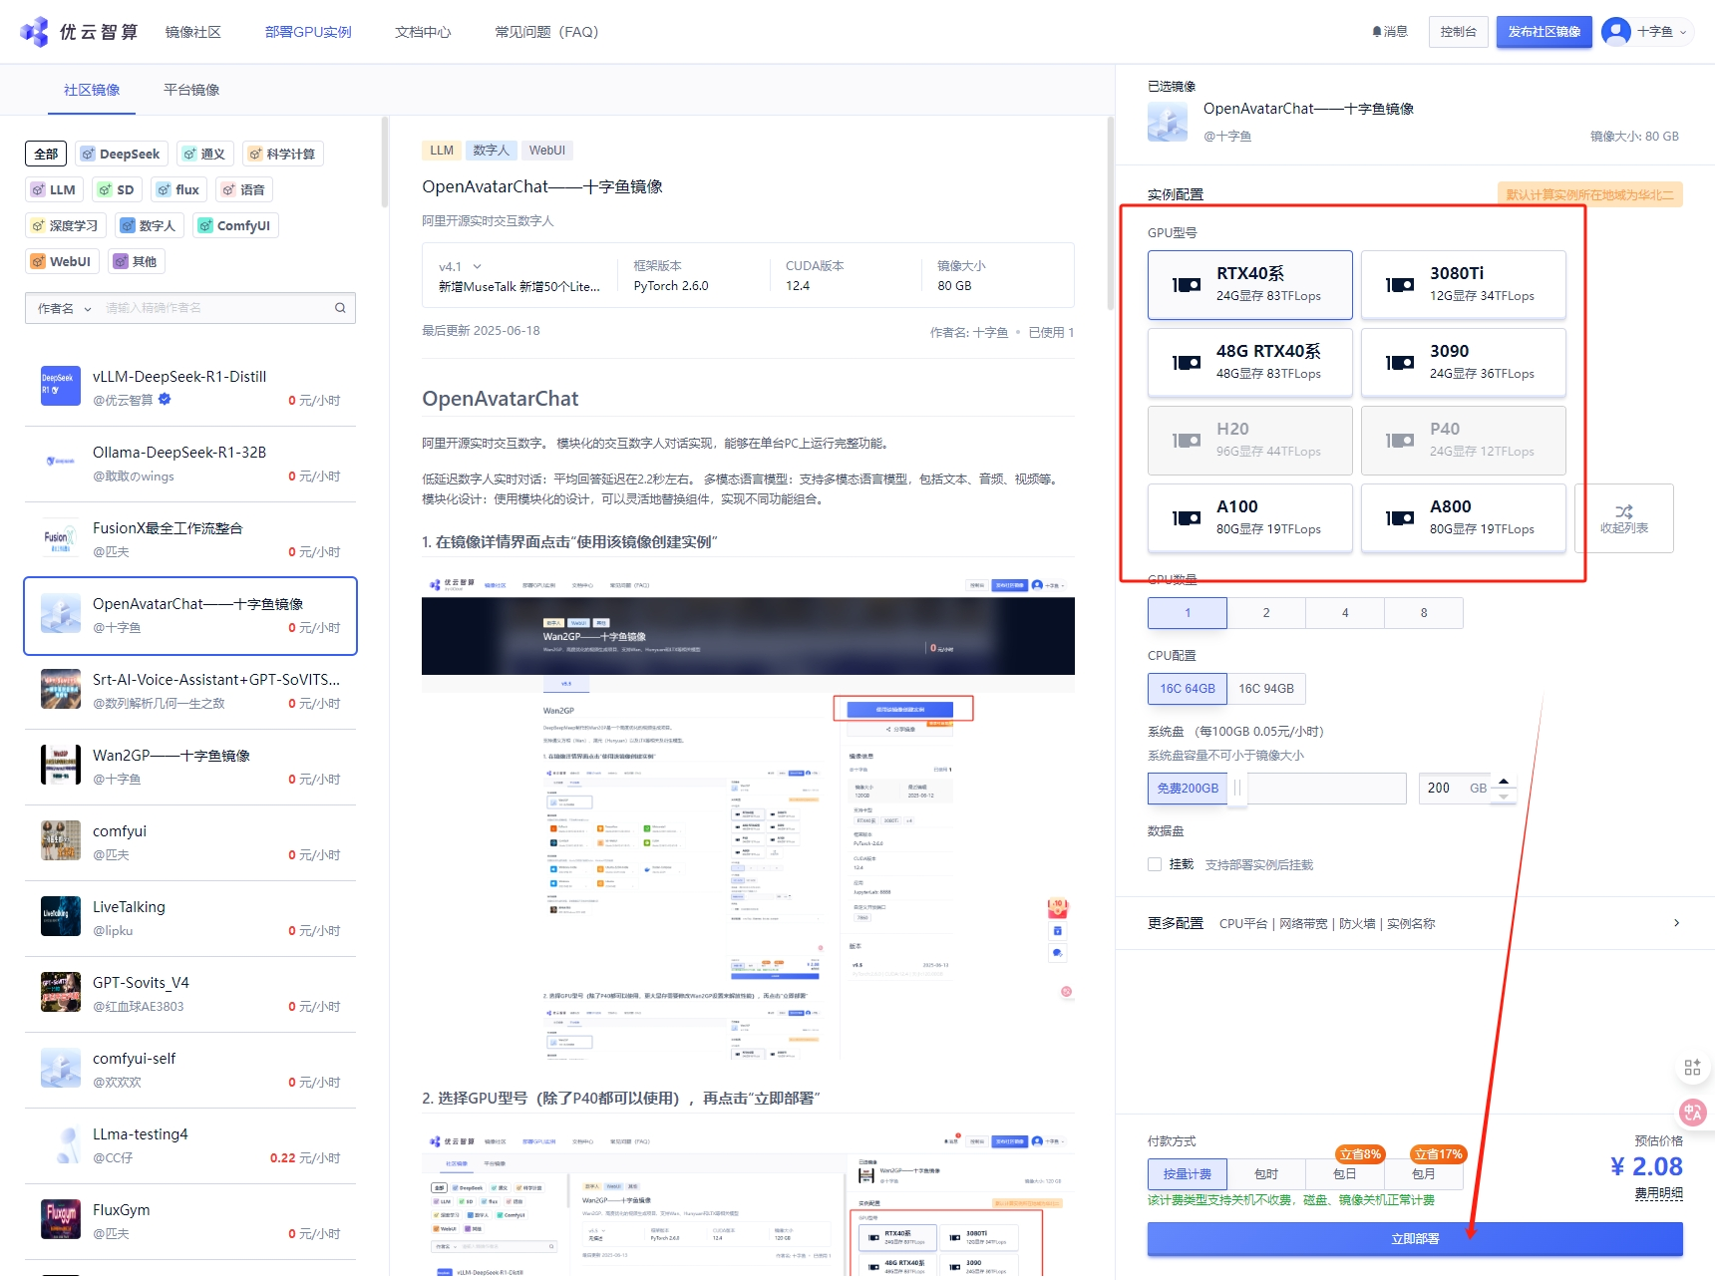Screen dimensions: 1715x1280
Task: Select the 16C 94GB CPU option
Action: click(1266, 689)
